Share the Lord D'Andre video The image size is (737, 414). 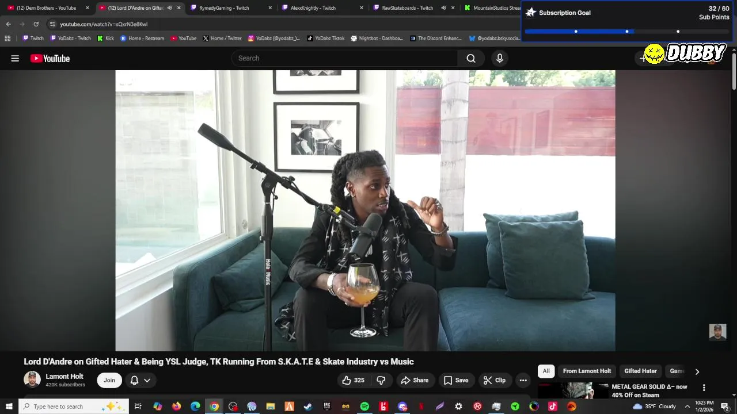click(x=415, y=380)
